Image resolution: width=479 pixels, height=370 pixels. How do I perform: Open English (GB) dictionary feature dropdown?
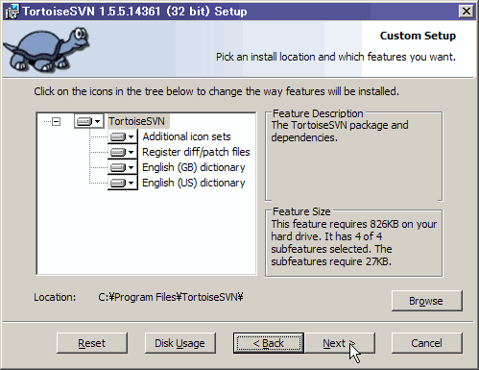click(123, 167)
